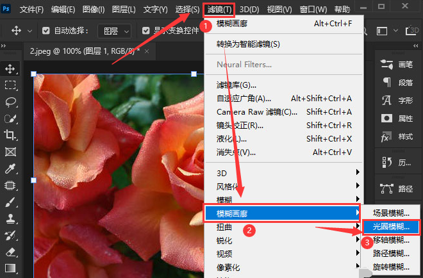Open the 视图(V) menu
This screenshot has height=278, width=423.
pyautogui.click(x=279, y=10)
